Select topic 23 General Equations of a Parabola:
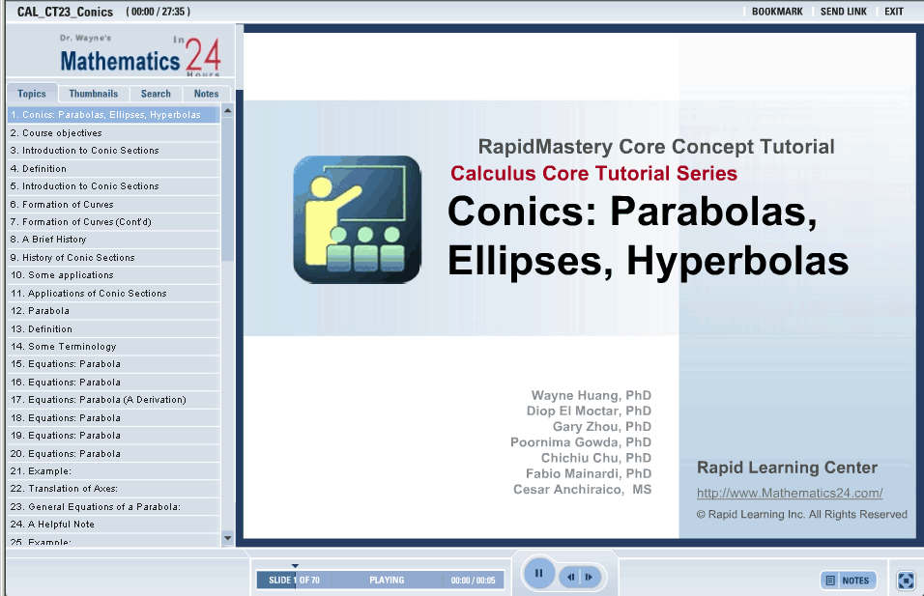This screenshot has height=596, width=924. pos(114,506)
